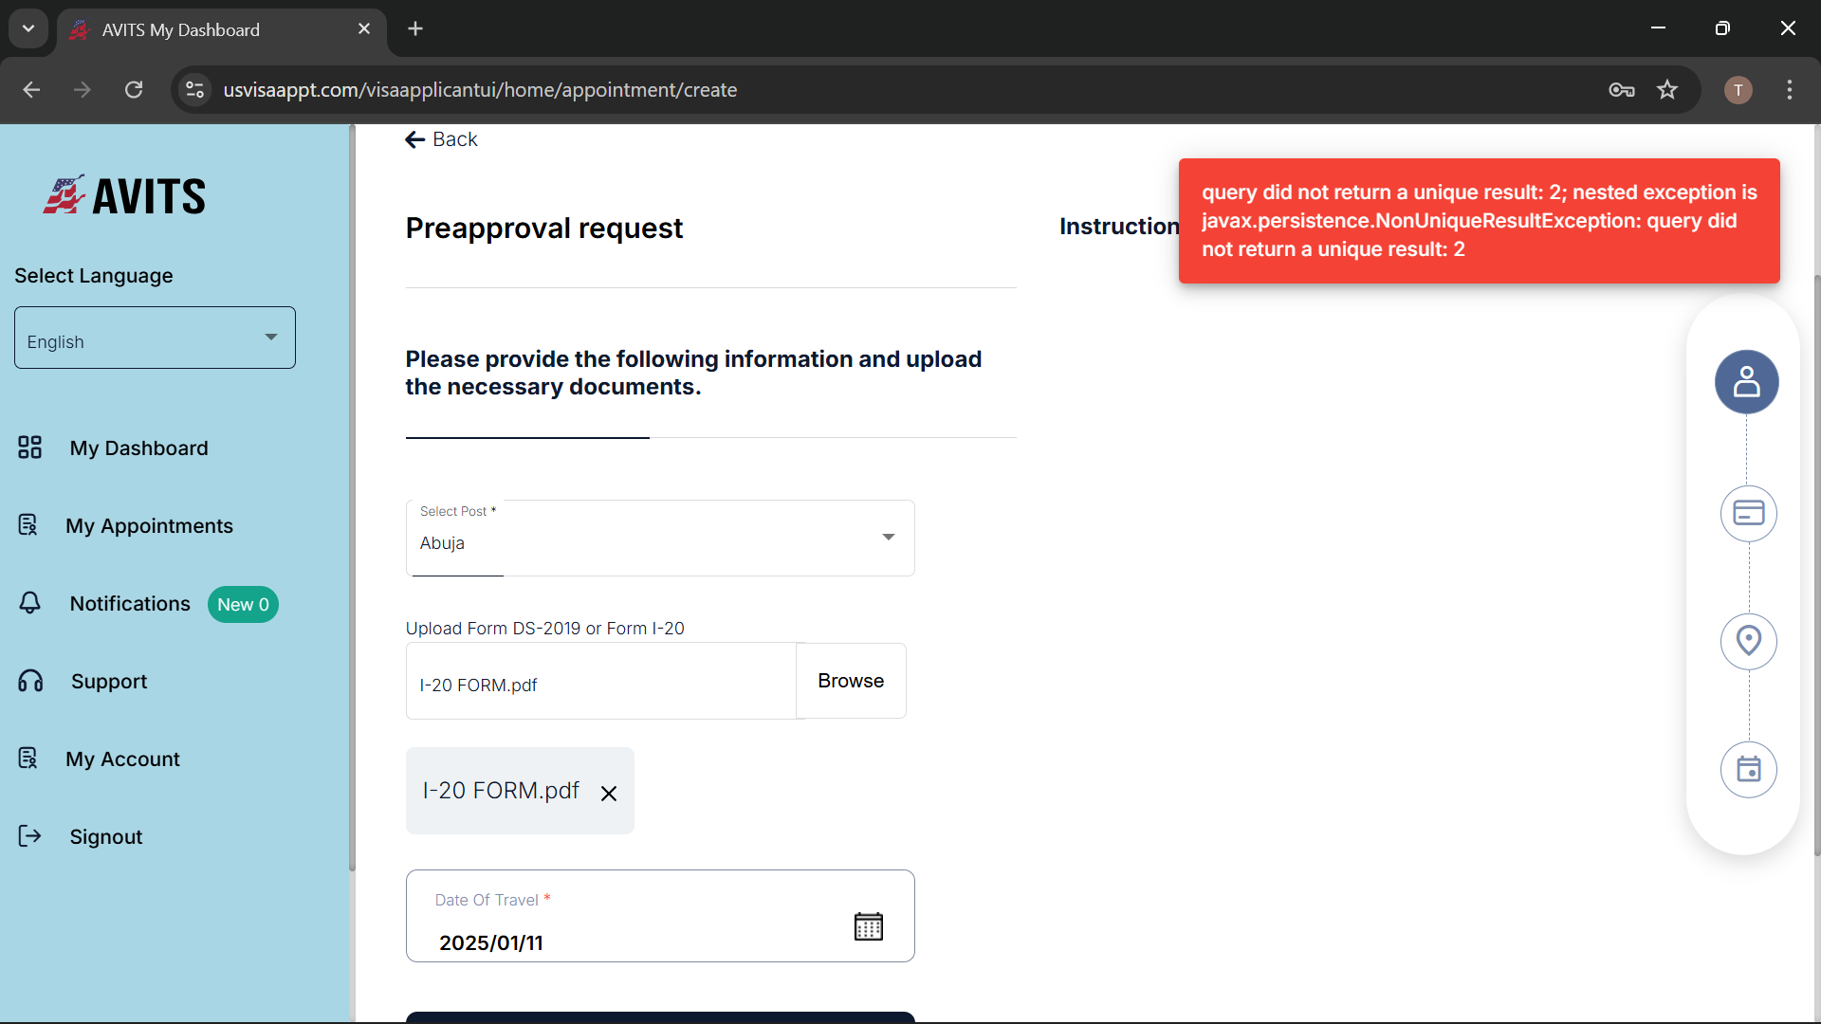The image size is (1821, 1024).
Task: Select the payment card step icon
Action: (x=1748, y=514)
